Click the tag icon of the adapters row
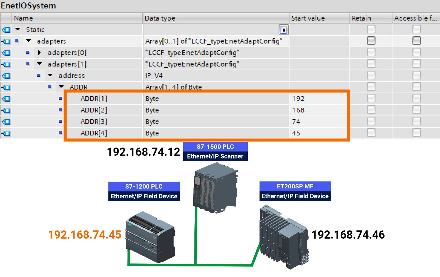 (6, 41)
